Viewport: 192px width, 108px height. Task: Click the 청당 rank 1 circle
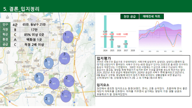pyautogui.click(x=66, y=96)
